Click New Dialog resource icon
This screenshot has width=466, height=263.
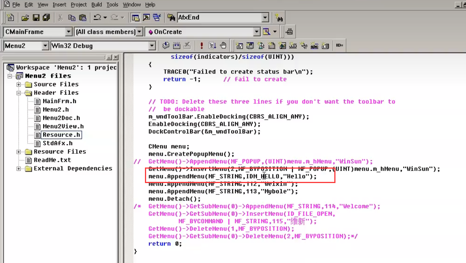pyautogui.click(x=239, y=46)
